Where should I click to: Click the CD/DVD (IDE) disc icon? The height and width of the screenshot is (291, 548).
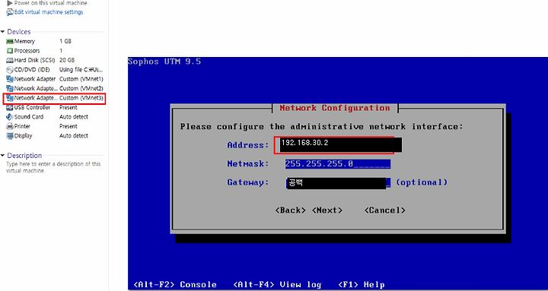coord(10,69)
